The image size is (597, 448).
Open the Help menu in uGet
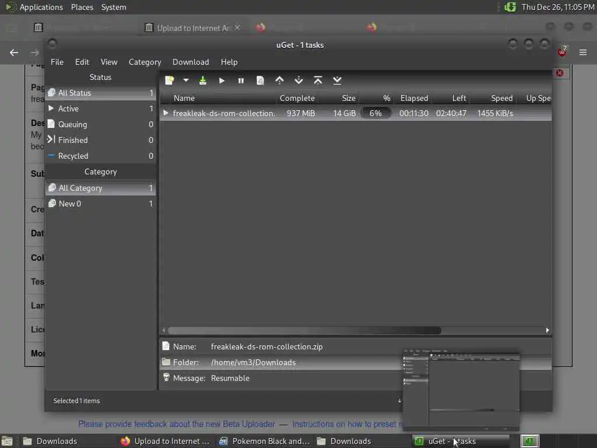click(x=229, y=62)
